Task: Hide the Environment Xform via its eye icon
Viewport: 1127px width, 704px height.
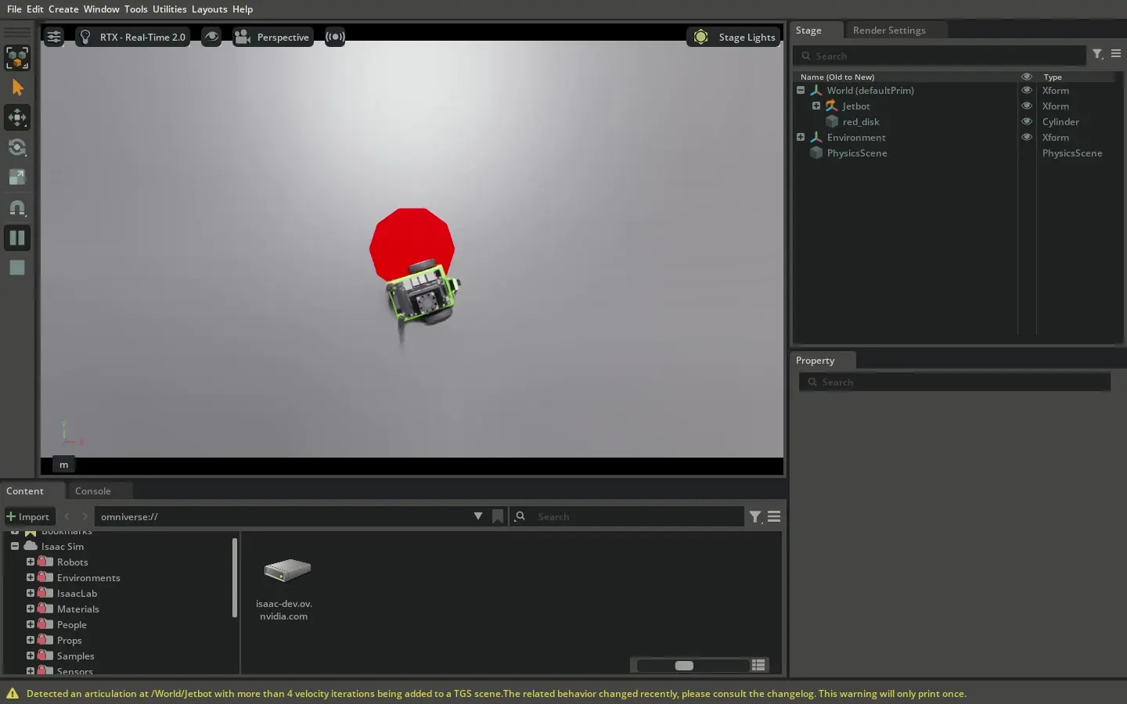Action: [1026, 137]
